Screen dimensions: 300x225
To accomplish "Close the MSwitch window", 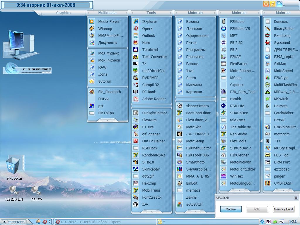I will (296, 198).
